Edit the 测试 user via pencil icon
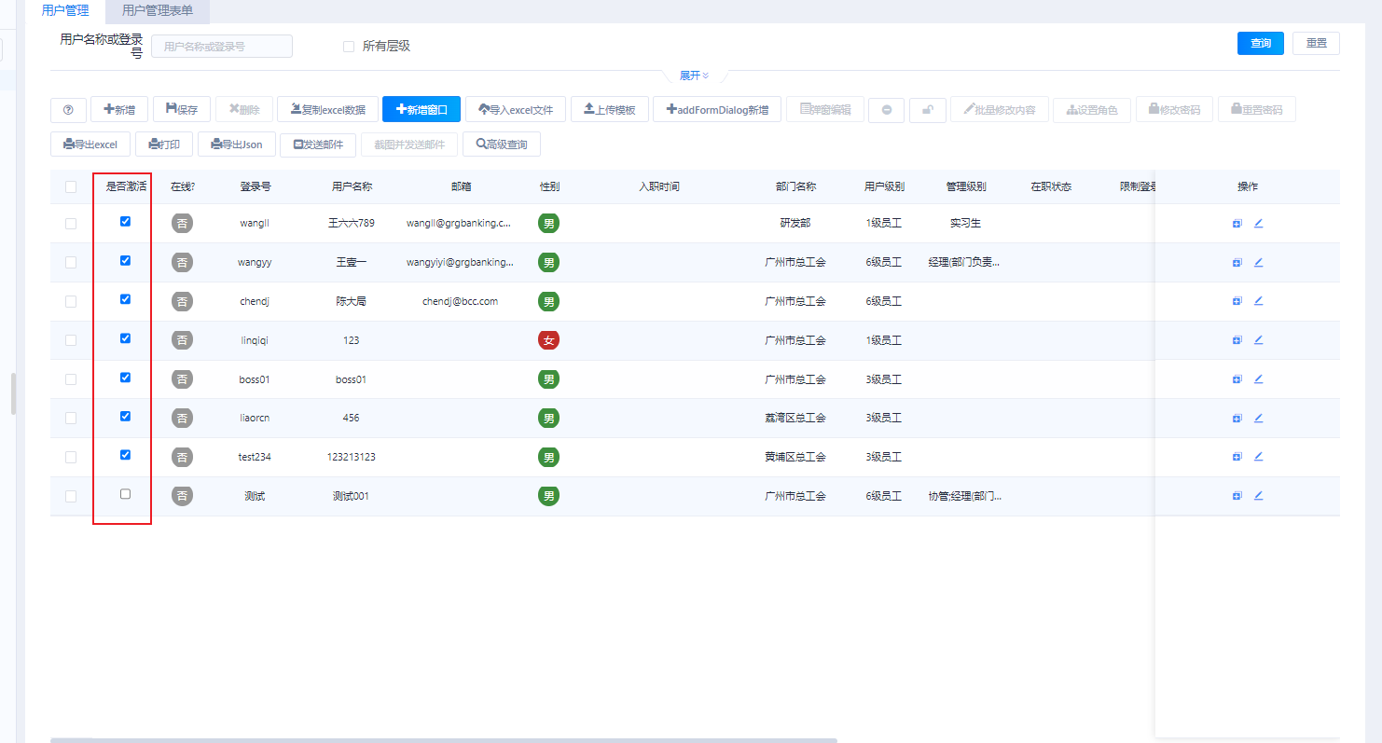This screenshot has width=1382, height=743. (1258, 496)
